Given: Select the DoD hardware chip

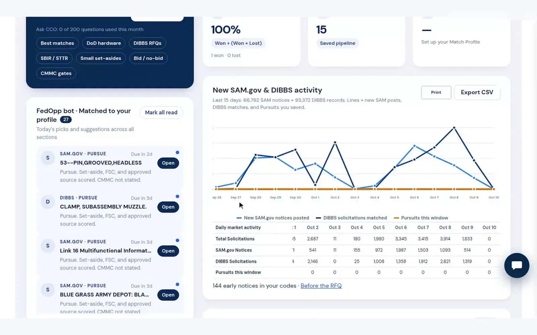Looking at the screenshot, I should [x=104, y=43].
